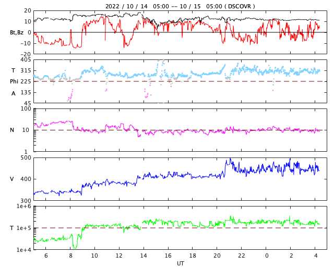Click the dashed reference line at 1e+5 temperature
This screenshot has width=334, height=267.
coord(180,228)
